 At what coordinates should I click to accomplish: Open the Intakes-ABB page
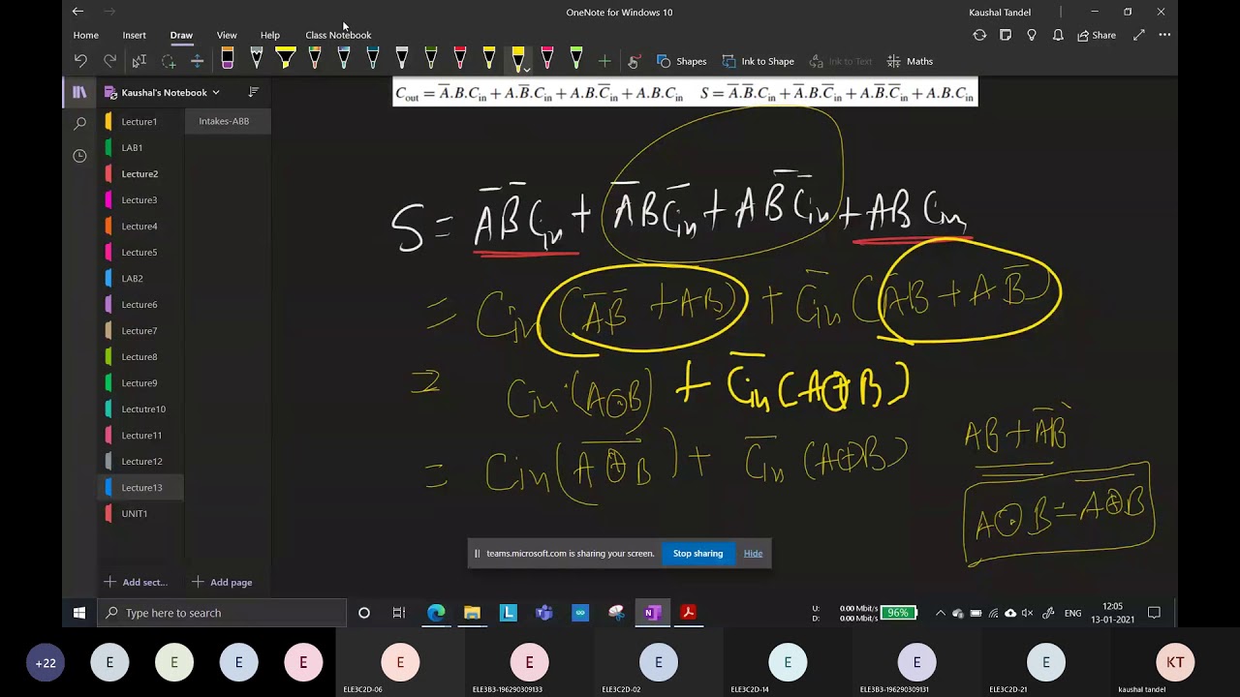[228, 121]
